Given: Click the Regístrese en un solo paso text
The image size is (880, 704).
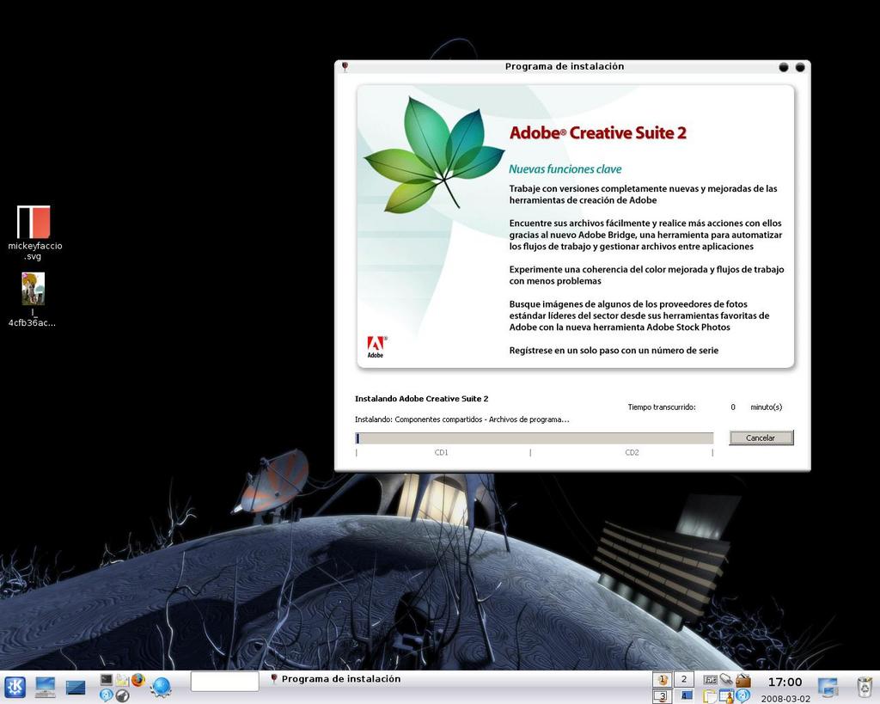Looking at the screenshot, I should tap(614, 351).
